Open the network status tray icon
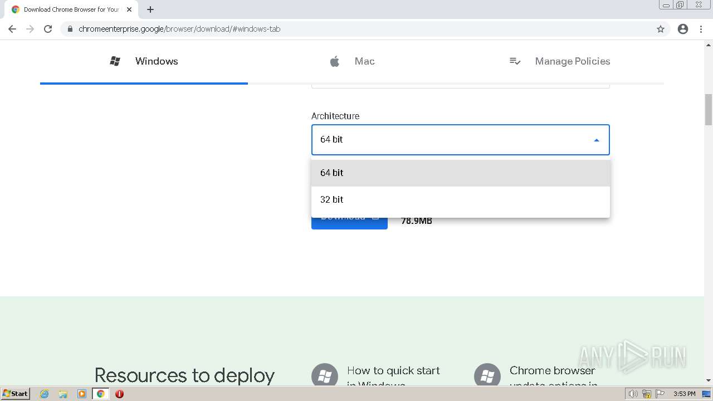This screenshot has width=713, height=401. pos(647,394)
